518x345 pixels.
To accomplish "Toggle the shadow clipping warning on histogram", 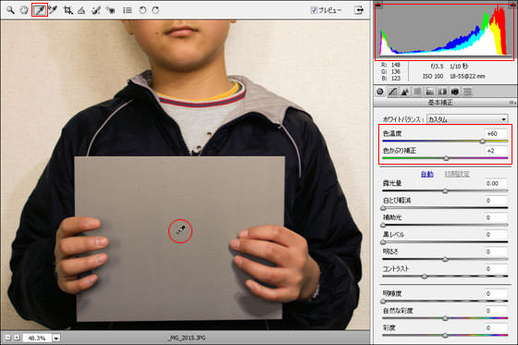I will [378, 5].
